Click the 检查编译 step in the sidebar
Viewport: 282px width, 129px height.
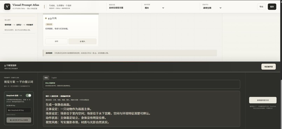point(30,25)
